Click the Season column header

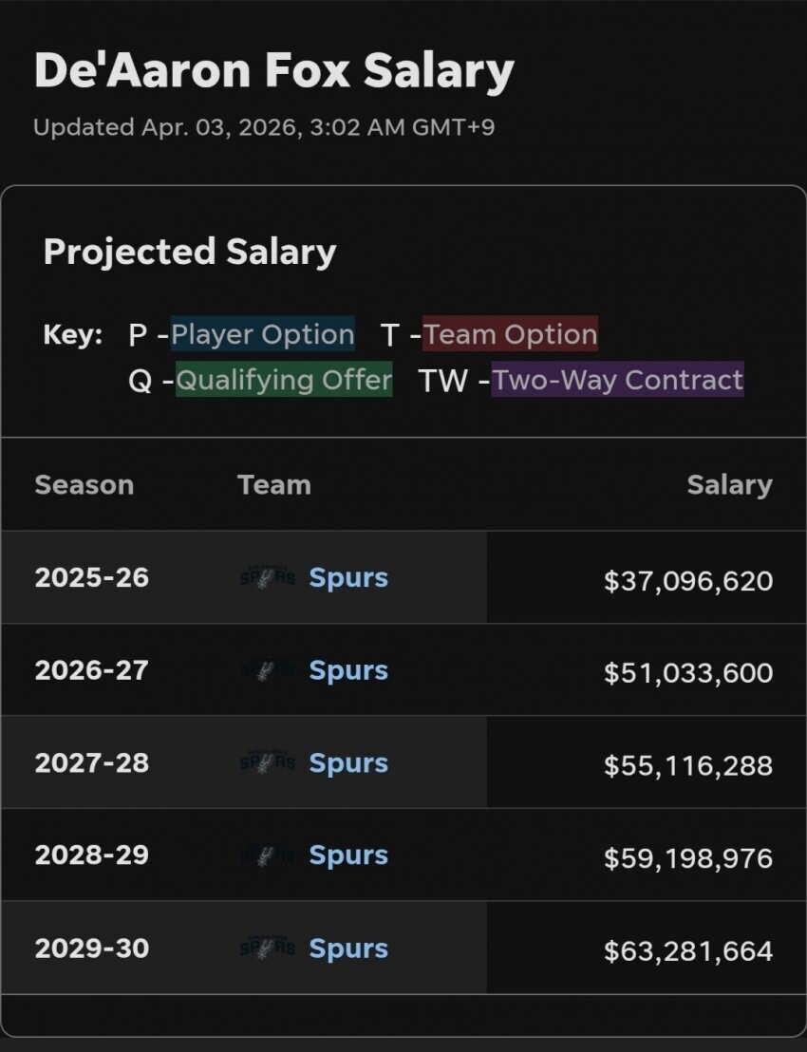pyautogui.click(x=84, y=485)
